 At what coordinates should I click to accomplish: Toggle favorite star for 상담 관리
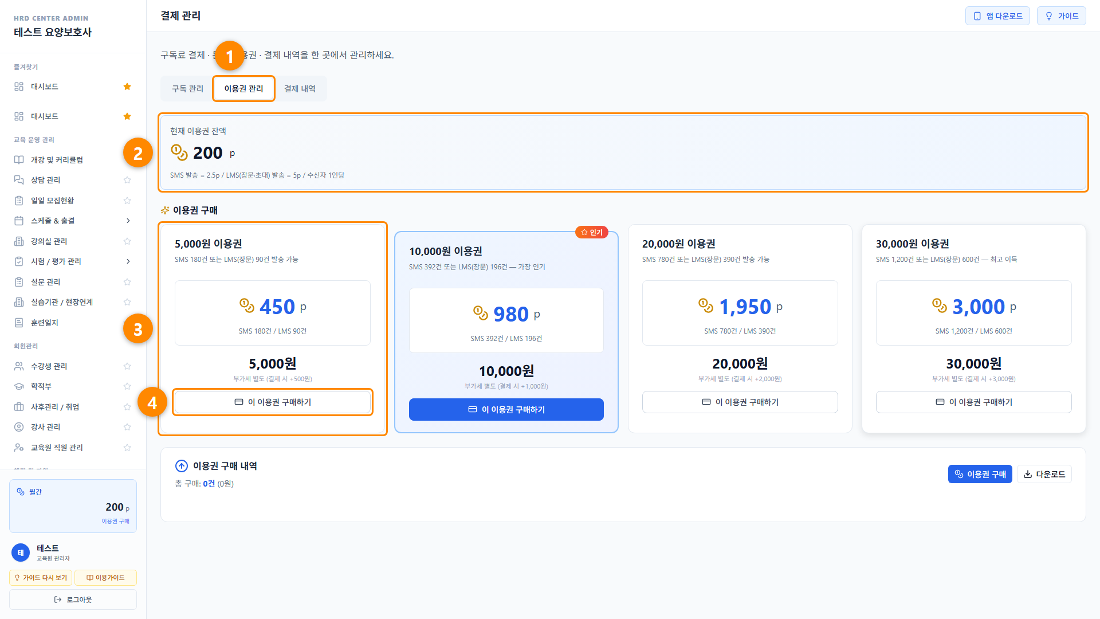click(127, 180)
